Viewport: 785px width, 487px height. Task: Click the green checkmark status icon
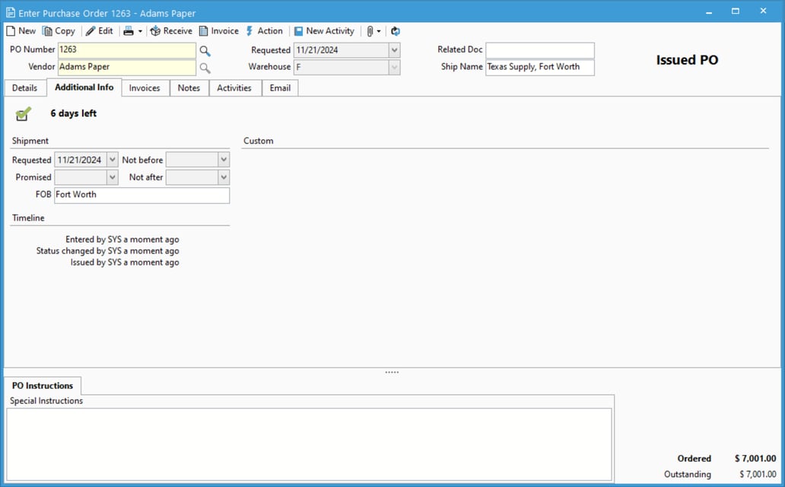(24, 112)
